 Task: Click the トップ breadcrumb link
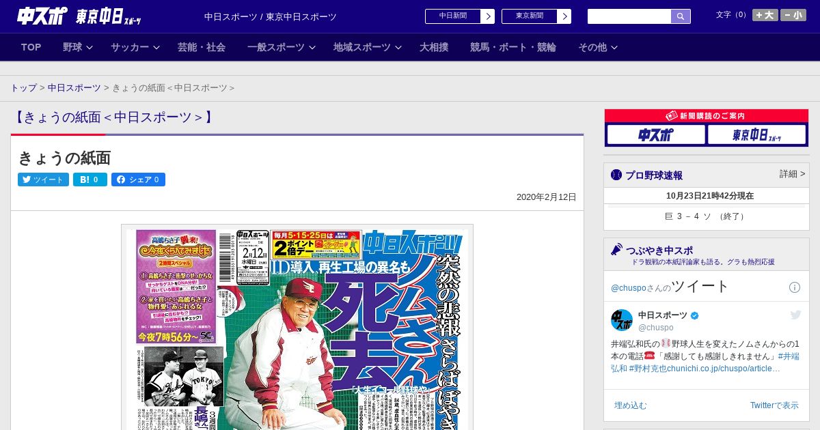point(23,88)
